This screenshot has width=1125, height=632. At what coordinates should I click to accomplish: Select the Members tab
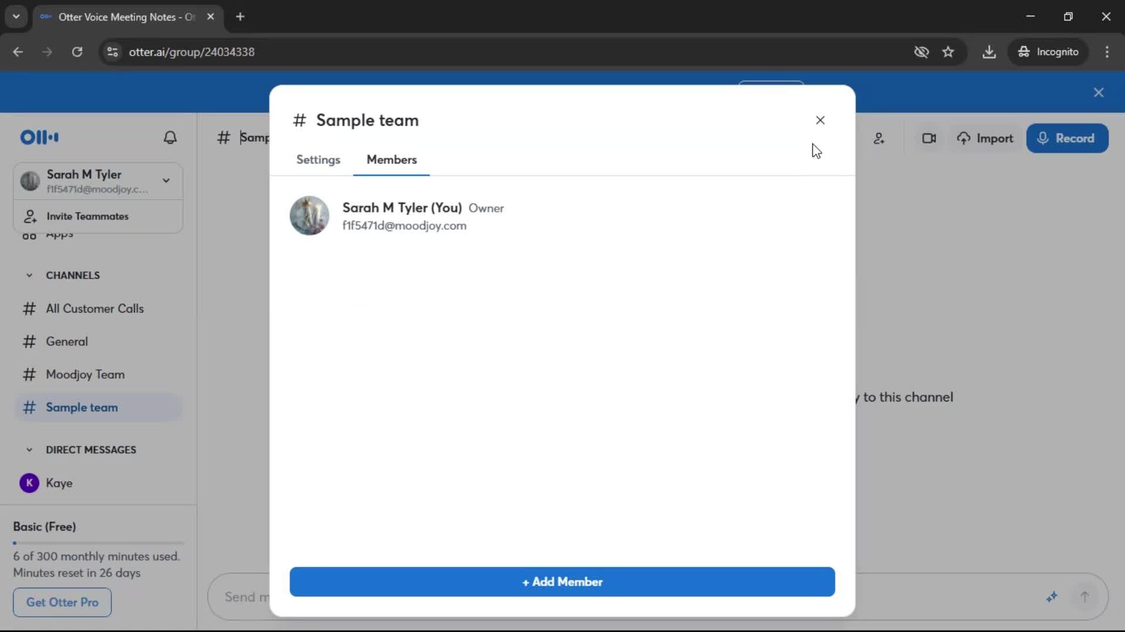(391, 160)
